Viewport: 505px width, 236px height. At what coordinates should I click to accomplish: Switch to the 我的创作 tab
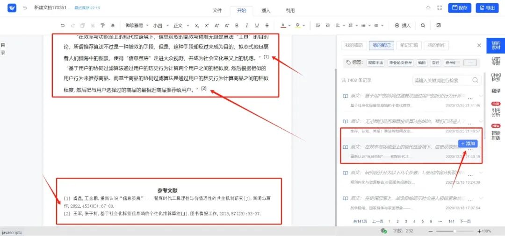tap(436, 45)
